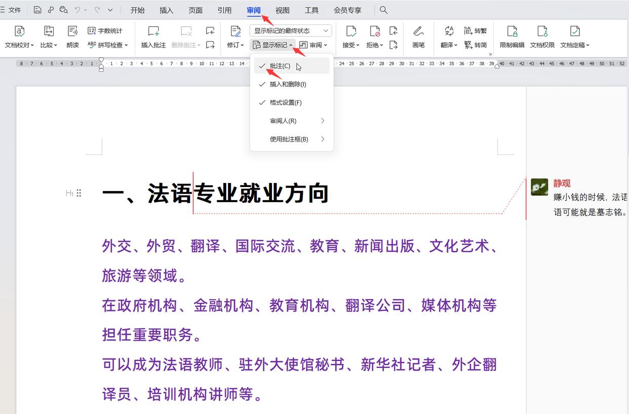Click the 修订 track changes icon
Image resolution: width=629 pixels, height=414 pixels.
pos(235,31)
